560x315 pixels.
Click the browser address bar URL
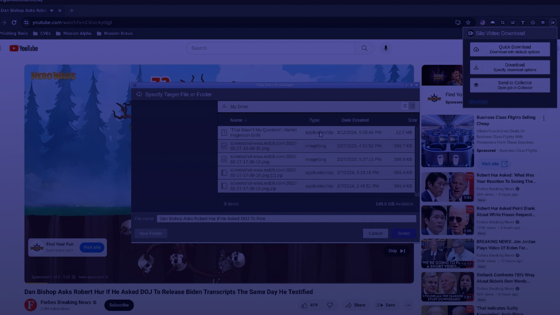pyautogui.click(x=72, y=22)
